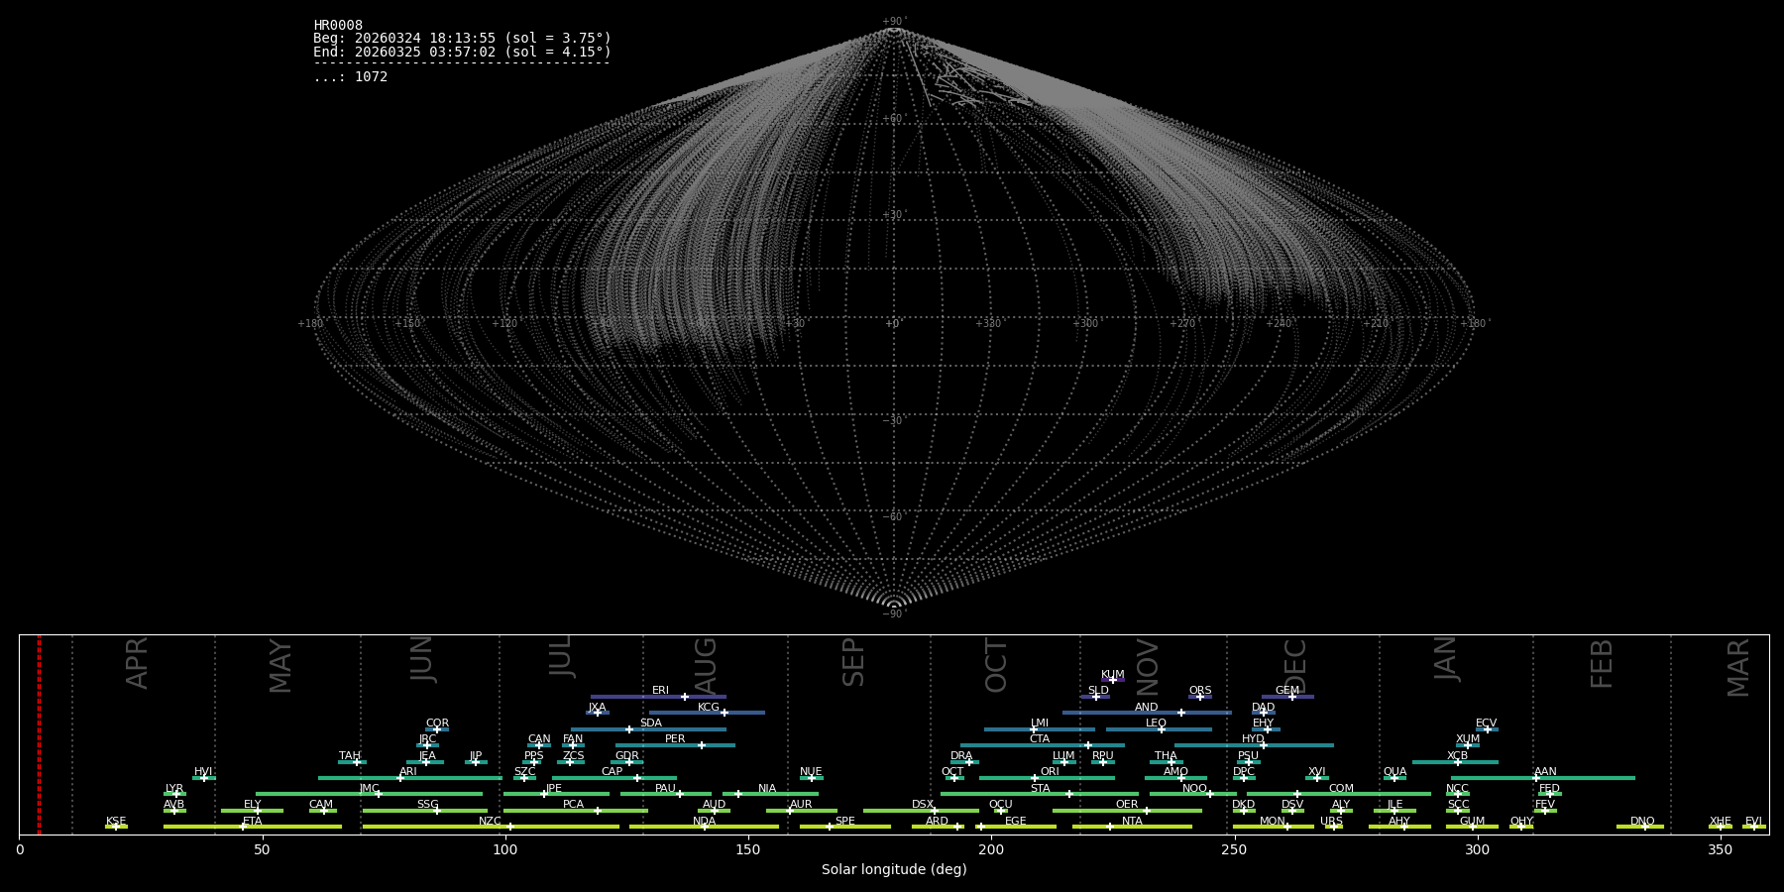Click the 'LMI' shower label
The width and height of the screenshot is (1784, 892).
[1039, 724]
